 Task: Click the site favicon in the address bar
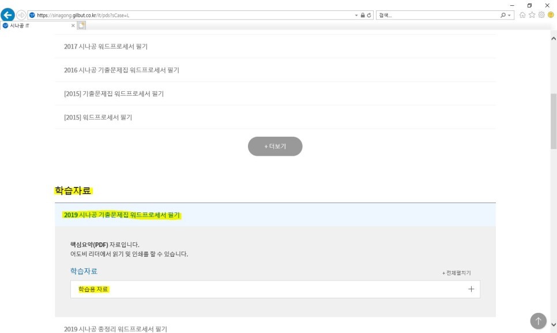(32, 15)
